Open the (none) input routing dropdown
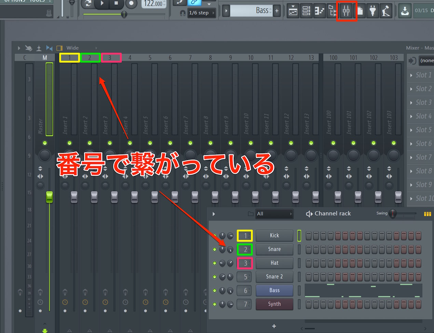The width and height of the screenshot is (434, 333). tap(426, 61)
